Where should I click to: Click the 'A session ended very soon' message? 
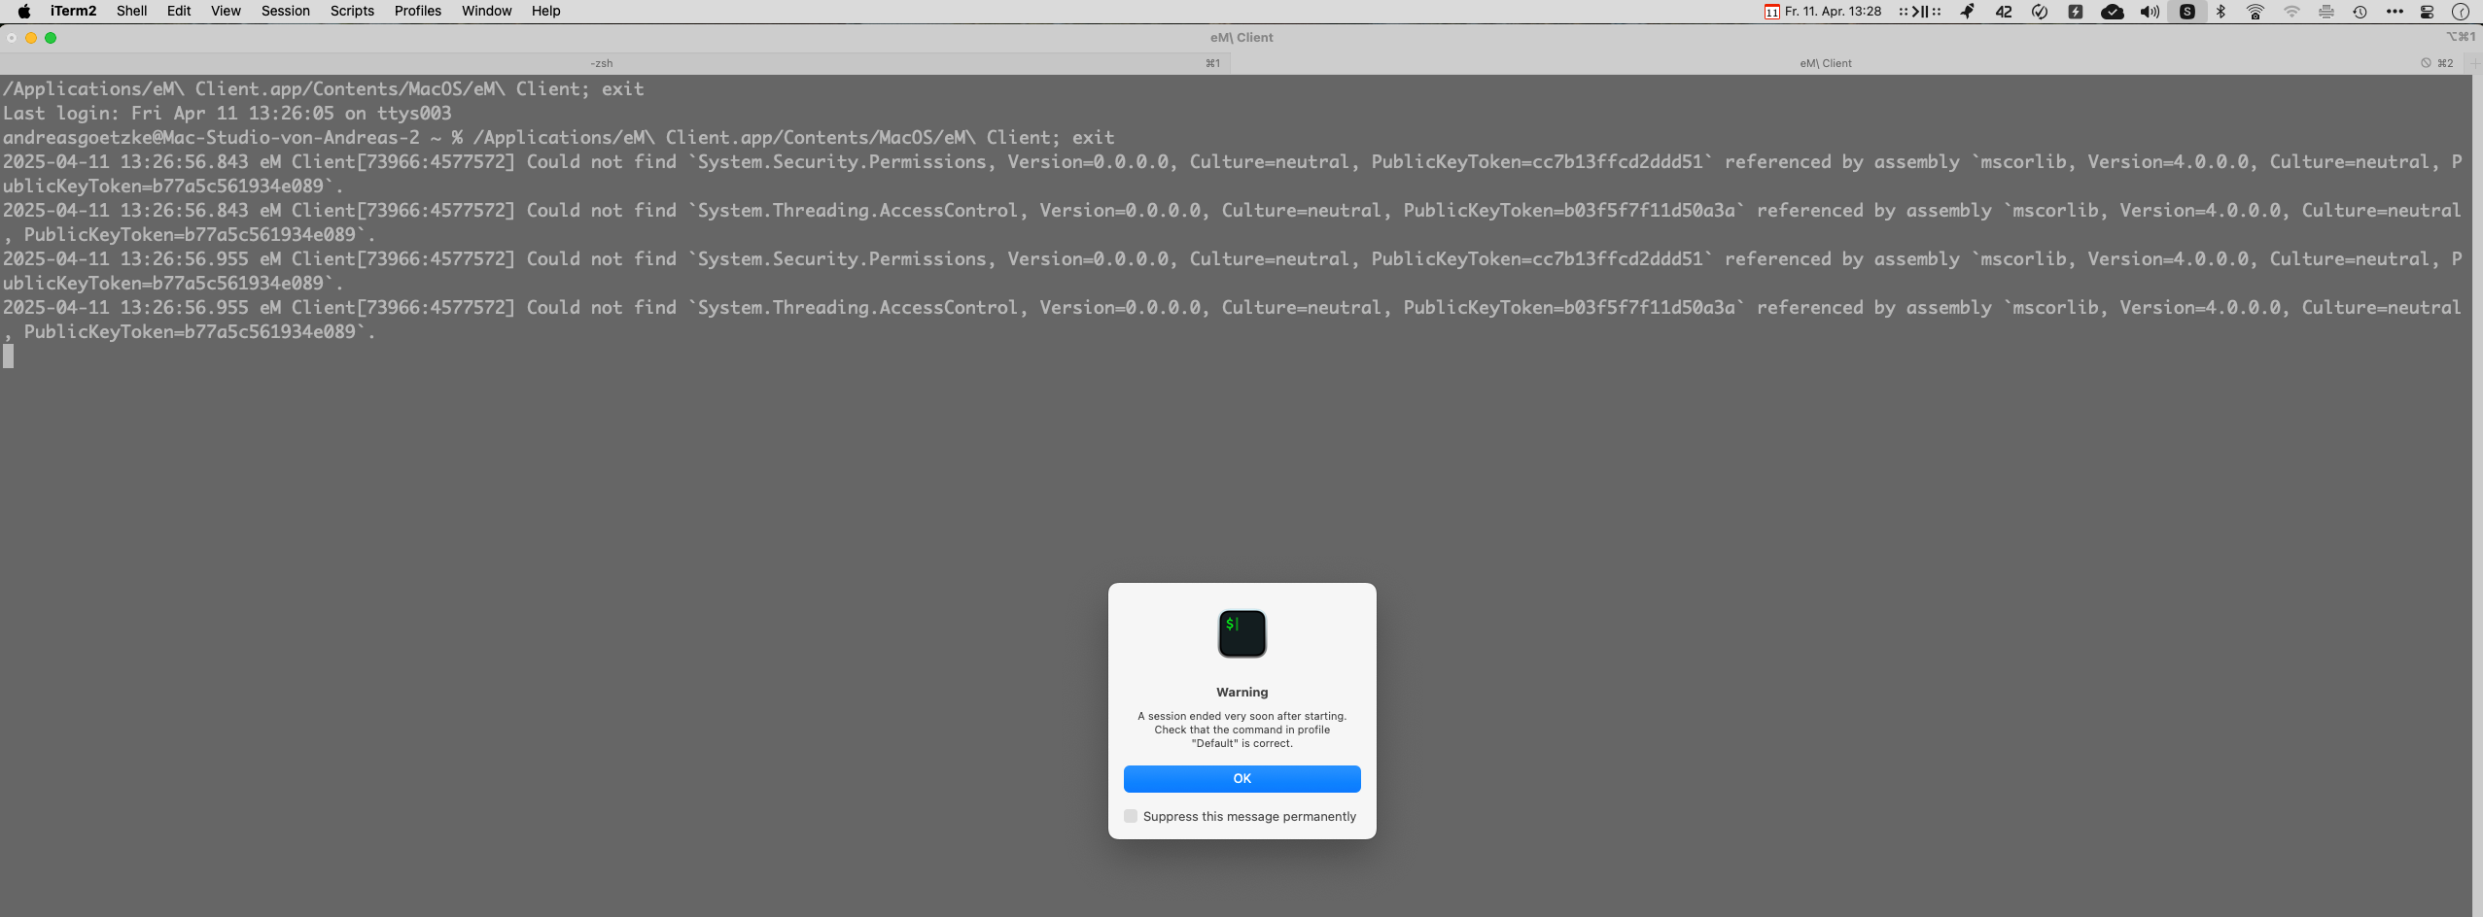[x=1241, y=730]
